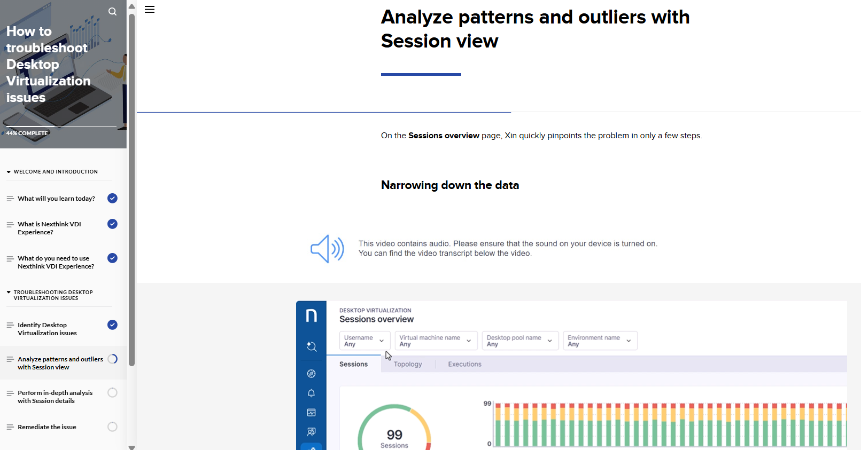The height and width of the screenshot is (450, 861).
Task: Go to What is Nexthink VDI Experience lesson
Action: point(49,228)
